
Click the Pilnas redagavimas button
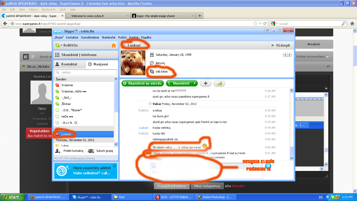pyautogui.click(x=207, y=186)
